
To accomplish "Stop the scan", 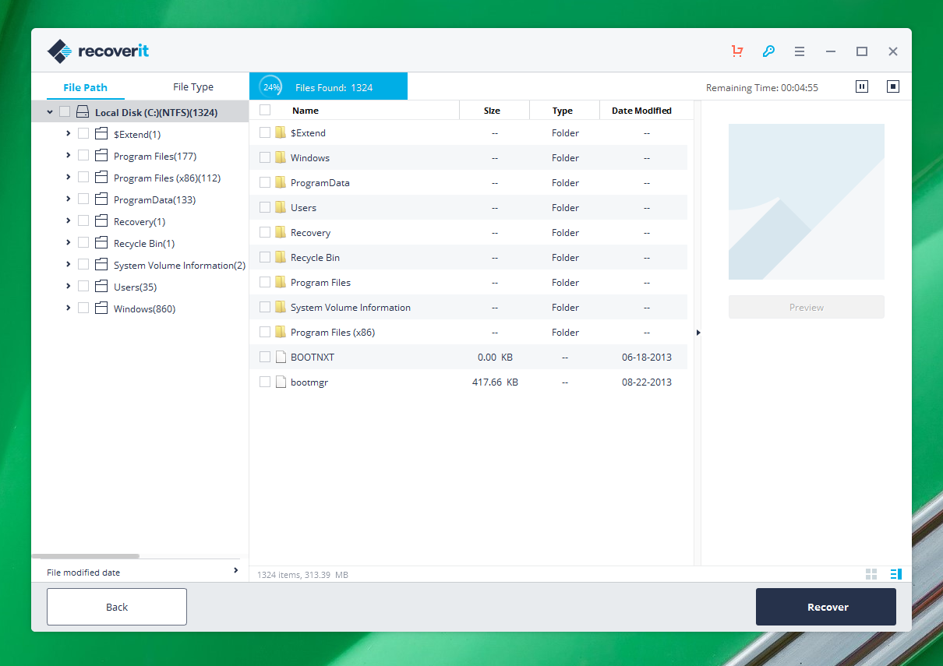I will pyautogui.click(x=893, y=86).
